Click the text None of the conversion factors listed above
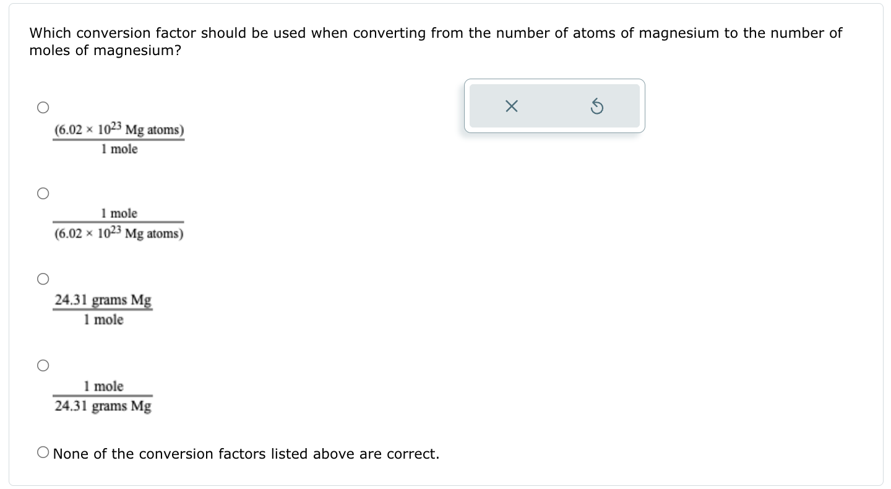The height and width of the screenshot is (489, 891). pos(246,454)
